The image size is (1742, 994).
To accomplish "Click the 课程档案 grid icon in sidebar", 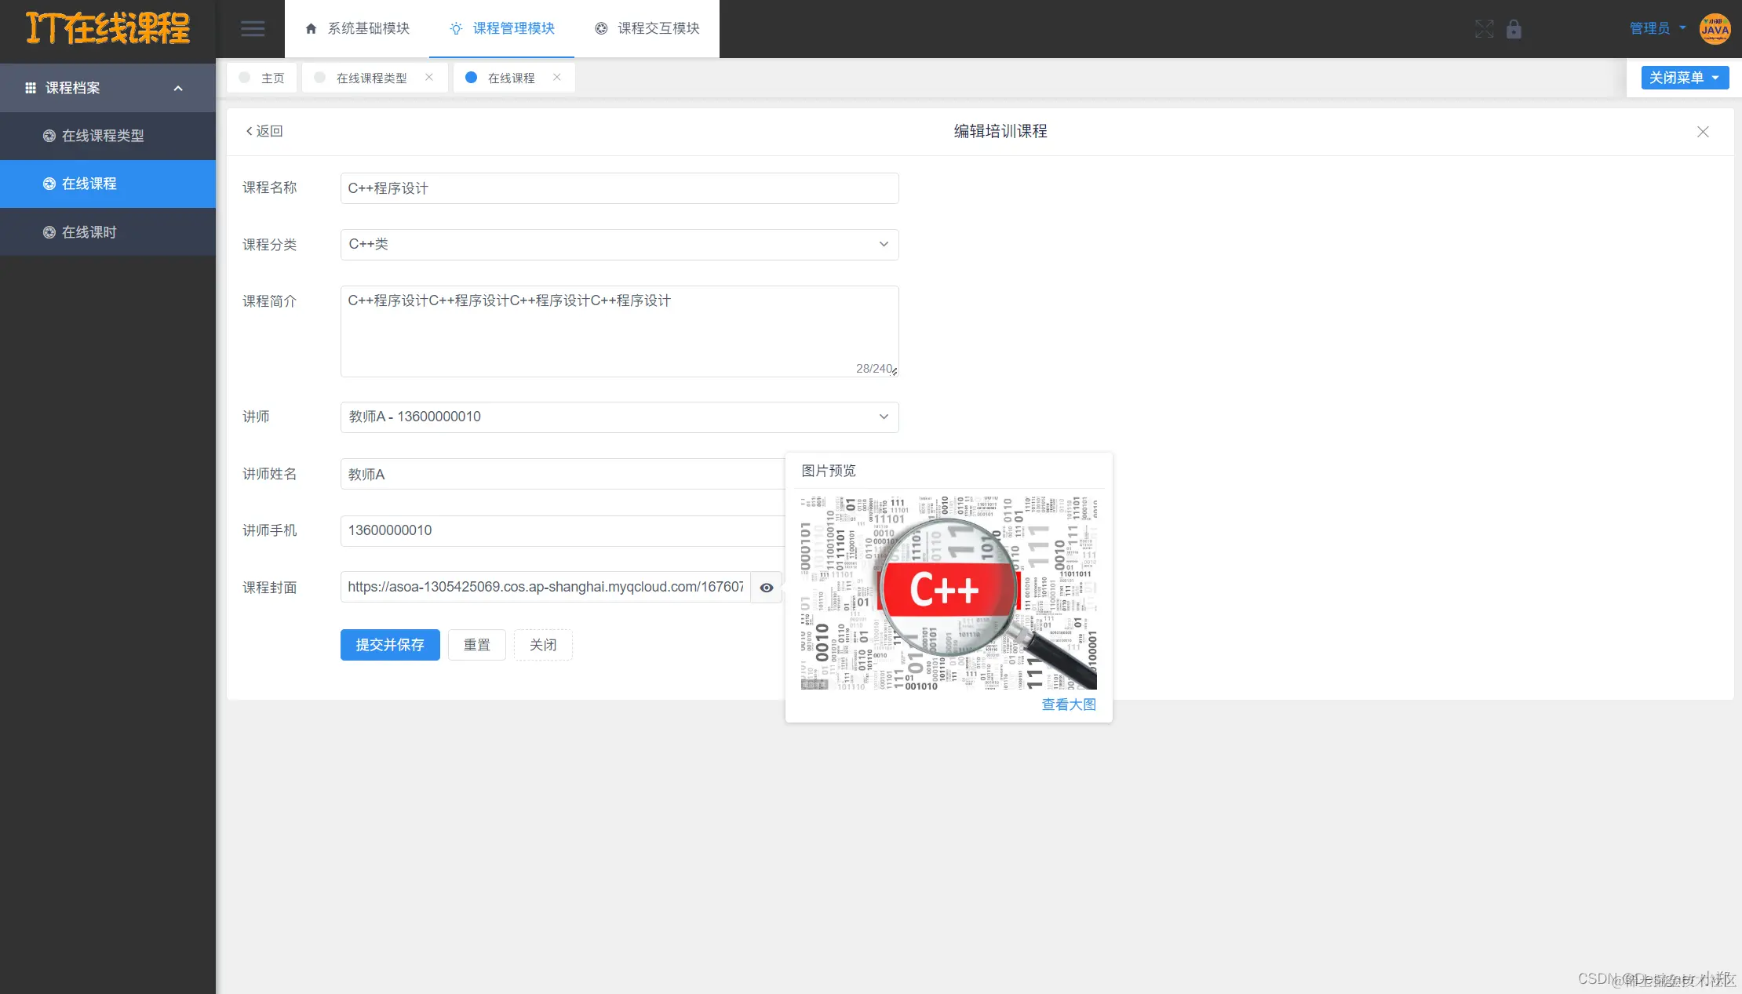I will pyautogui.click(x=31, y=87).
